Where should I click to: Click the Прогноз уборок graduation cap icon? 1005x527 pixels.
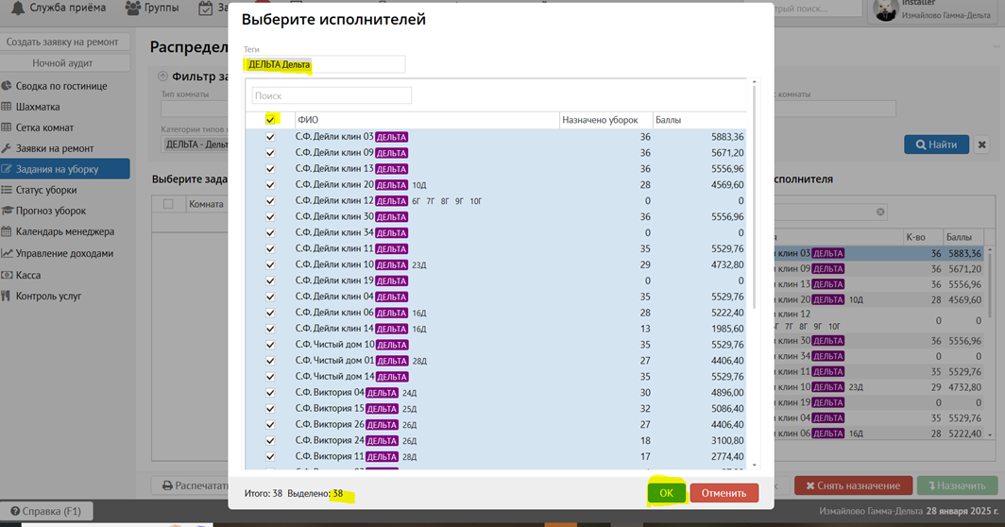pyautogui.click(x=8, y=211)
